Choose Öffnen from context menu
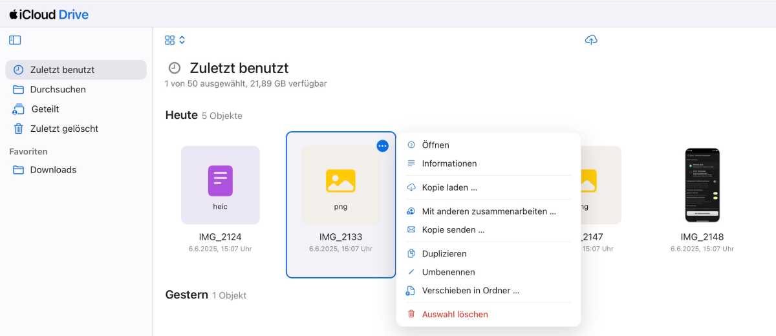The height and width of the screenshot is (336, 776). (488, 145)
